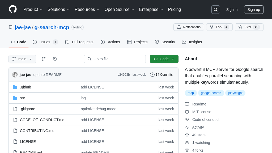Viewport: 272px width, 153px height.
Task: Click the GitHub logo icon
Action: 13,9
